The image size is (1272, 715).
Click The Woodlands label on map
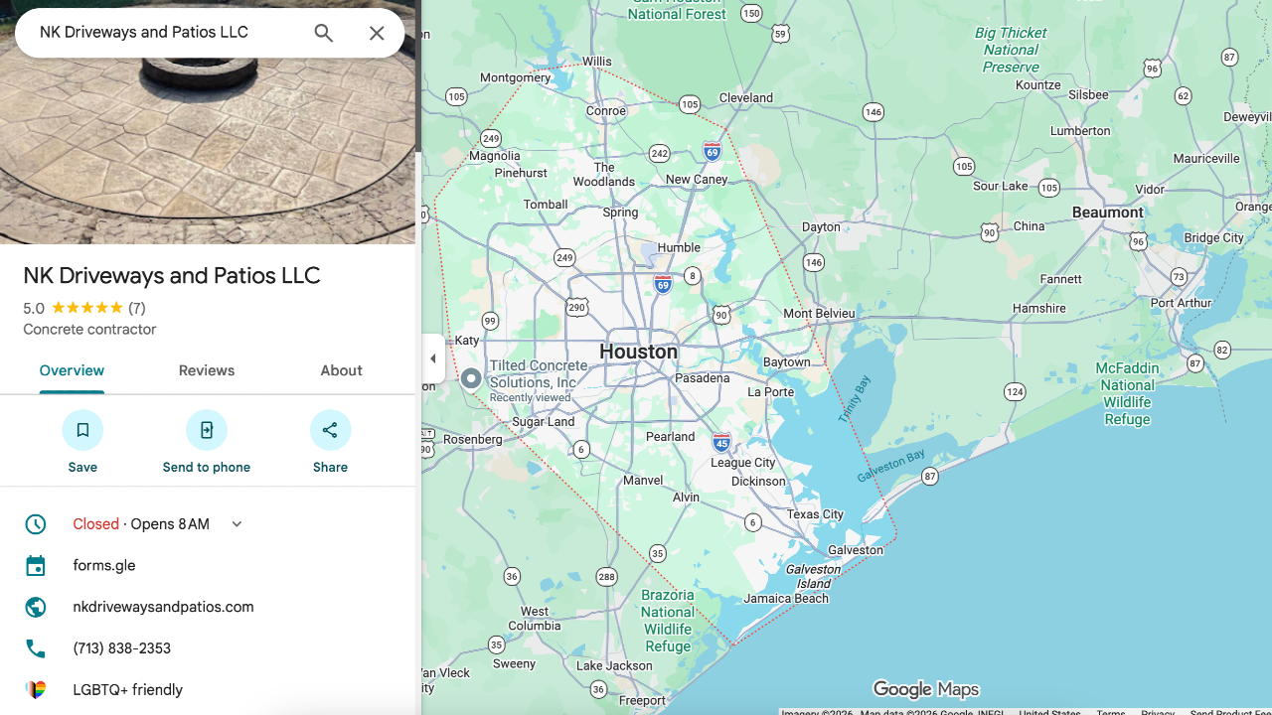pyautogui.click(x=604, y=175)
